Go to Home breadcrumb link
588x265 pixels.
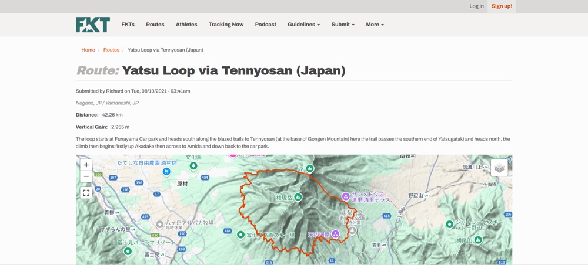pyautogui.click(x=88, y=50)
